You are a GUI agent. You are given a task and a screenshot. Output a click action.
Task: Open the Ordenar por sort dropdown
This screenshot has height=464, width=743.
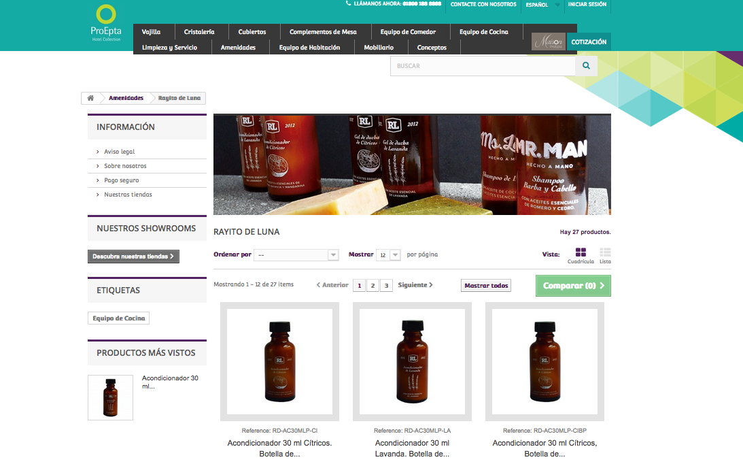(x=296, y=254)
